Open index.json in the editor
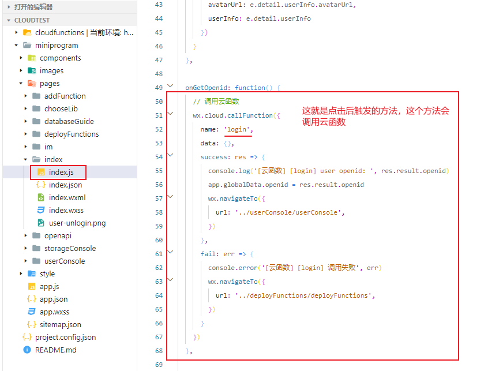 [x=65, y=185]
